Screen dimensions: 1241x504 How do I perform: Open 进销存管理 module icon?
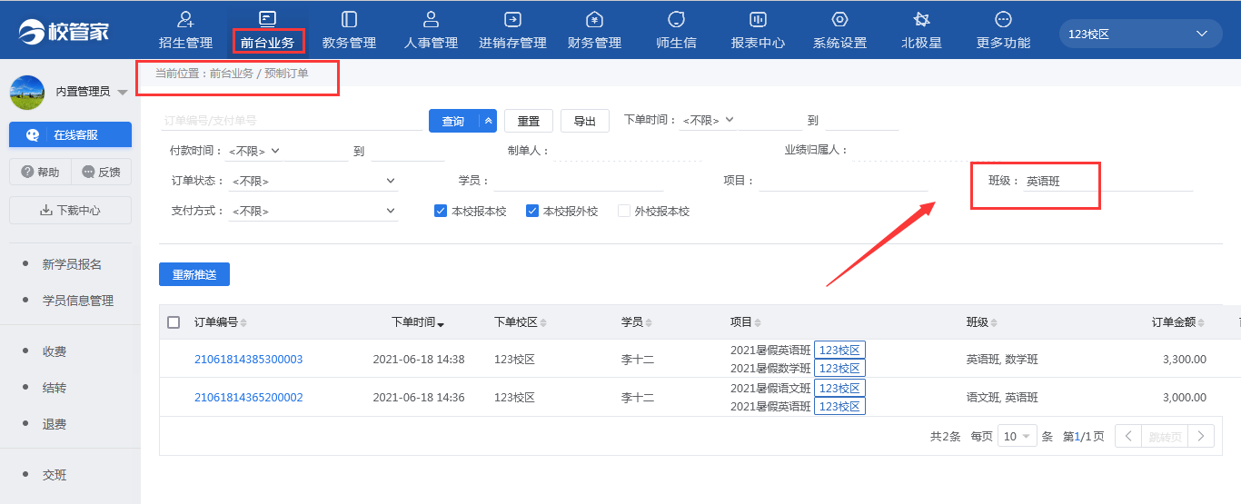pyautogui.click(x=512, y=19)
